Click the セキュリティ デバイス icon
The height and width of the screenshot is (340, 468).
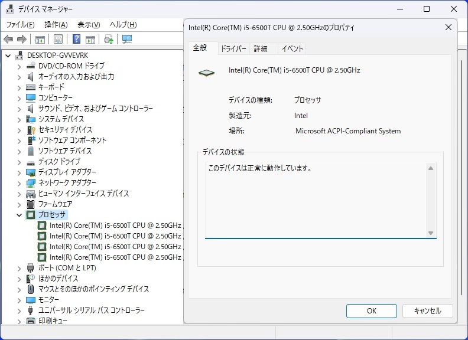31,130
